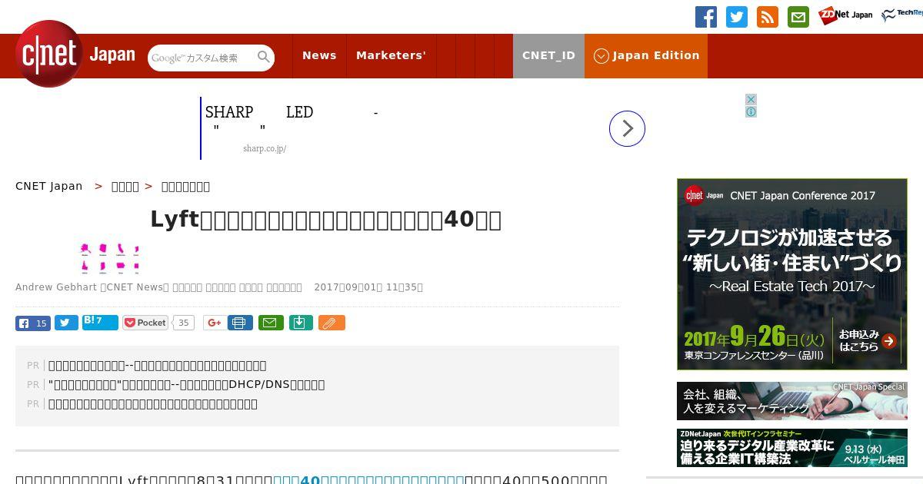This screenshot has width=923, height=484.
Task: Open the News menu
Action: point(319,55)
